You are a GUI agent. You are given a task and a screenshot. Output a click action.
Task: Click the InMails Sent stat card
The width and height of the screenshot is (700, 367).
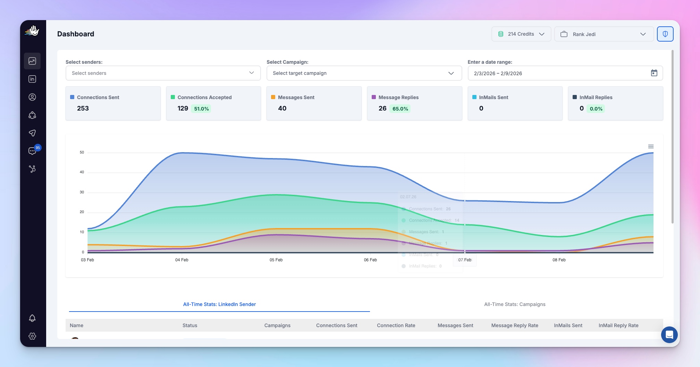pos(515,103)
